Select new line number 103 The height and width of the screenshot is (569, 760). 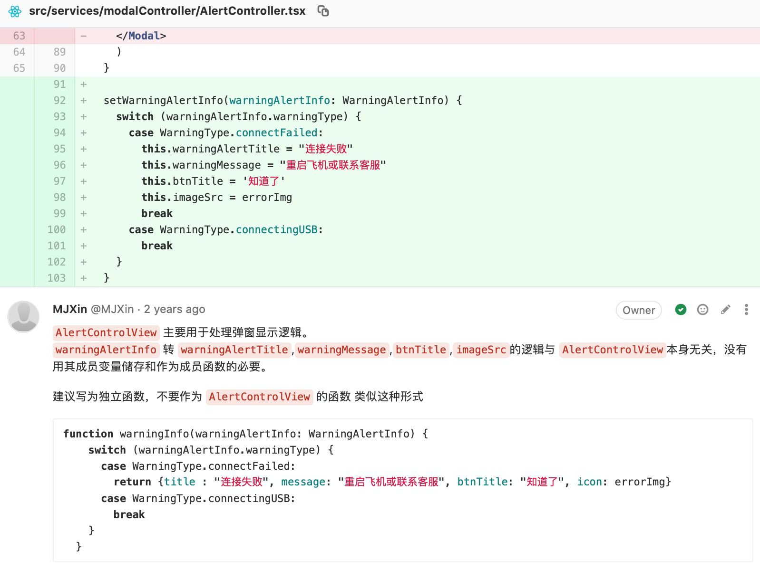coord(57,278)
